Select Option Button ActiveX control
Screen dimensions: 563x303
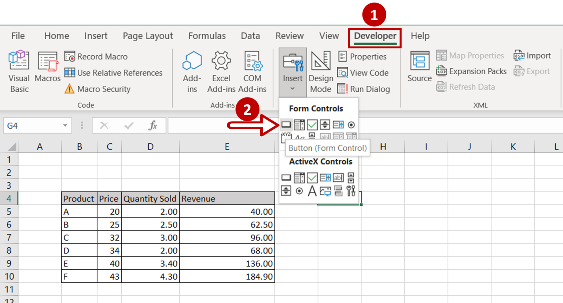click(299, 191)
